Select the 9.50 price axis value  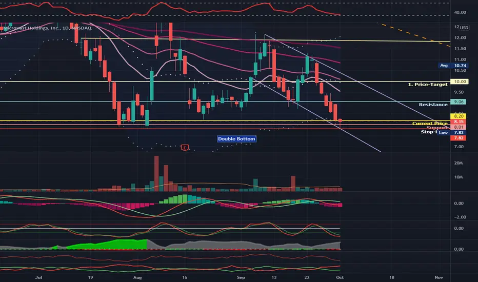[x=459, y=92]
